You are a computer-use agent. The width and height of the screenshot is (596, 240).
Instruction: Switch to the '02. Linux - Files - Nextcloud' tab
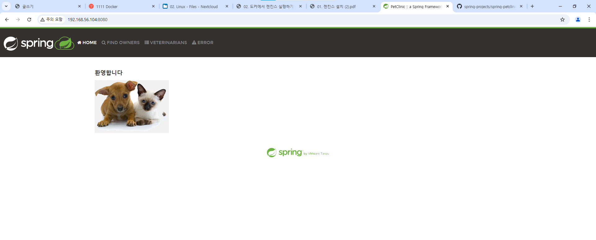tap(194, 7)
